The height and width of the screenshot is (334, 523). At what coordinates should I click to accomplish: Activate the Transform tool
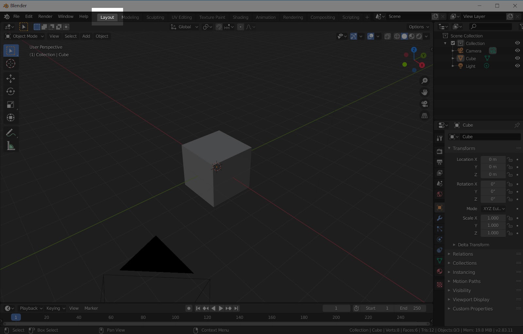(x=10, y=118)
